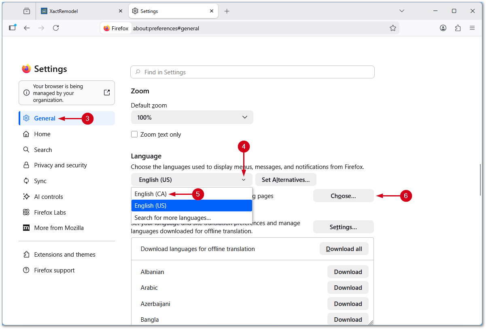Go back with the back arrow
This screenshot has height=329, width=486.
point(27,28)
